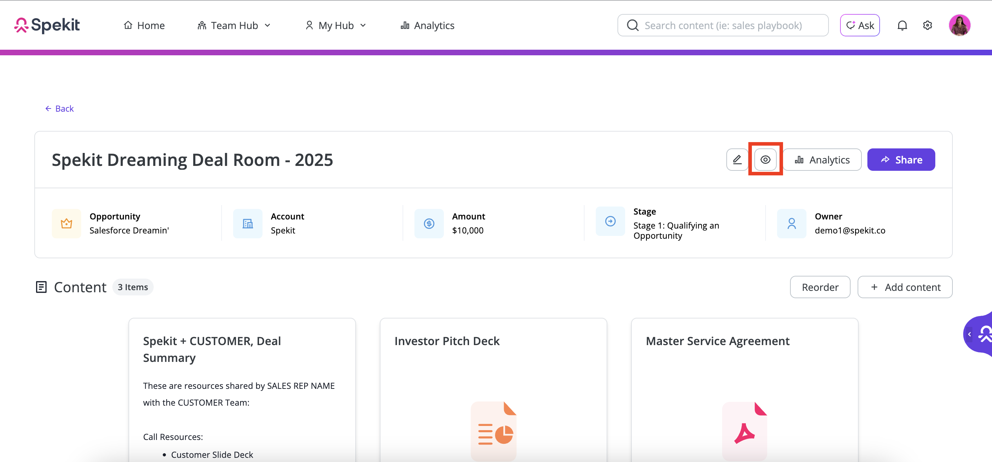
Task: Expand the My Hub chevron
Action: pos(363,26)
